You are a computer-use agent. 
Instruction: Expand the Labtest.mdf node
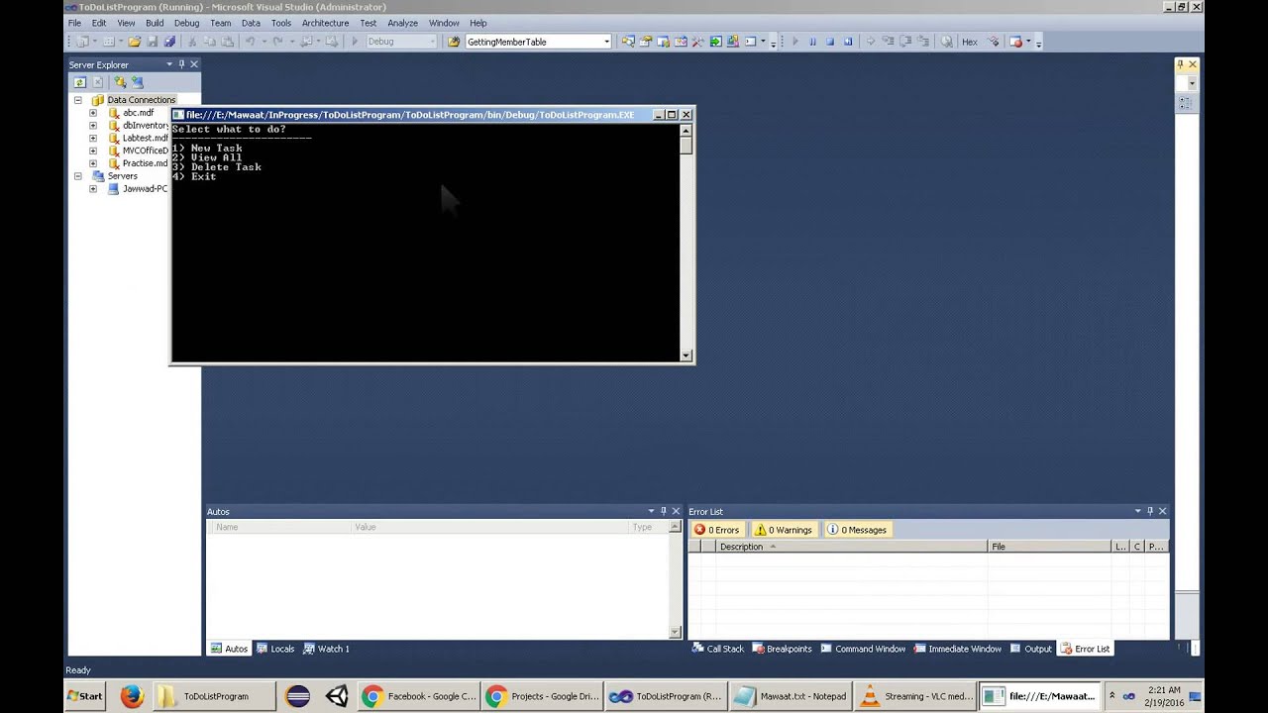pyautogui.click(x=93, y=138)
